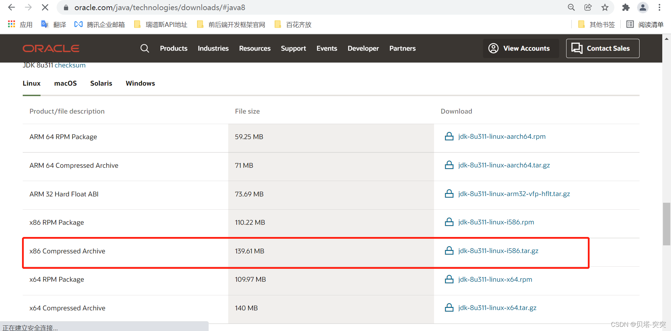Image resolution: width=671 pixels, height=331 pixels.
Task: Click the padlock site info icon
Action: 66,7
